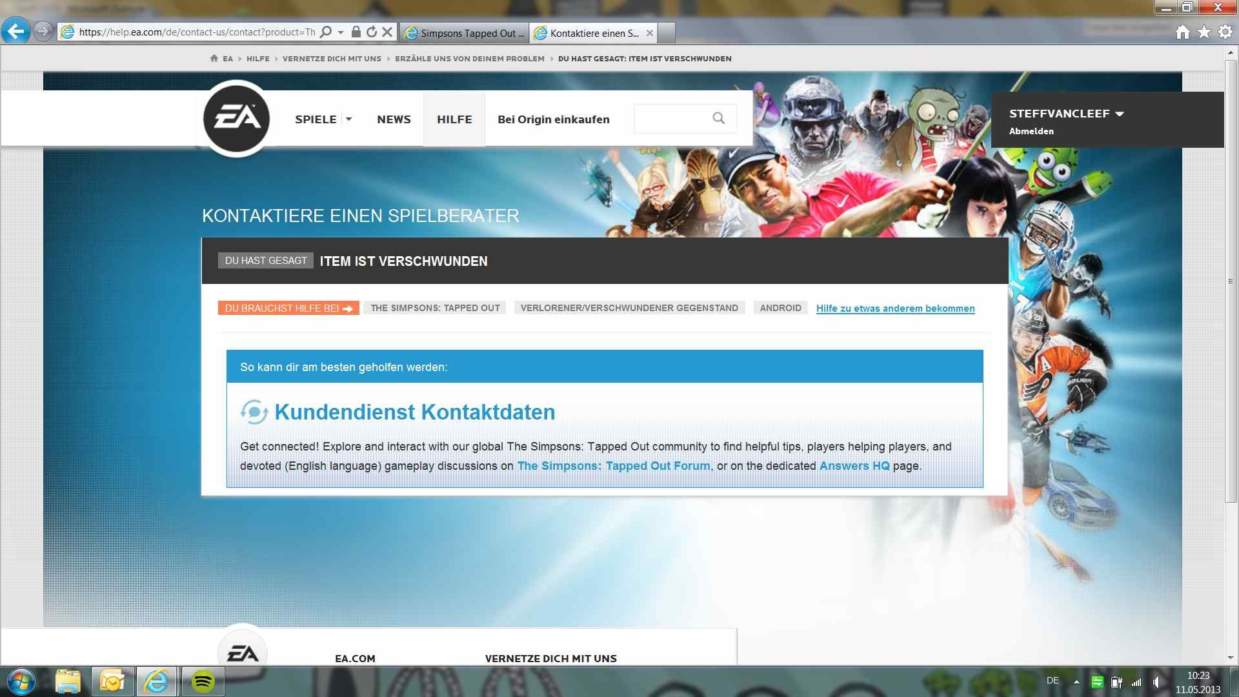Open The Simpsons: Tapped Out Forum link

pos(614,466)
